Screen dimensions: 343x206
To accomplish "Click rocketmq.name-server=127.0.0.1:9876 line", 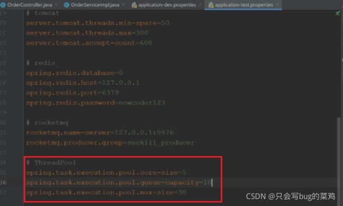I will [100, 133].
